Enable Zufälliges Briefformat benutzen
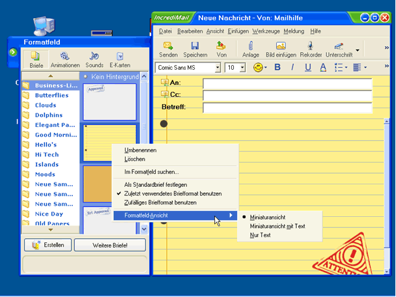396x297 pixels. (x=160, y=203)
